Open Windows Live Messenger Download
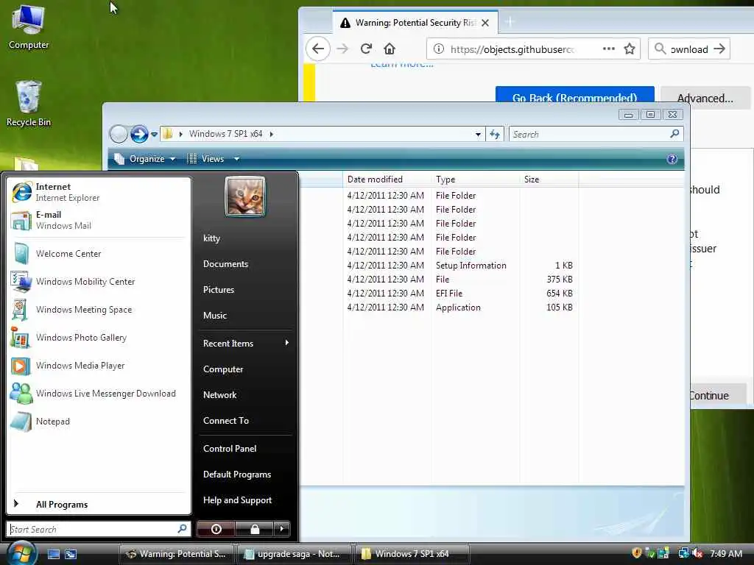Screen dimensions: 754x565 pyautogui.click(x=99, y=394)
